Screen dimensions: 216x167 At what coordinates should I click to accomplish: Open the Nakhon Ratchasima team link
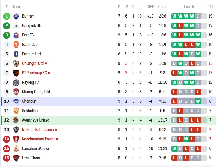coord(38,130)
